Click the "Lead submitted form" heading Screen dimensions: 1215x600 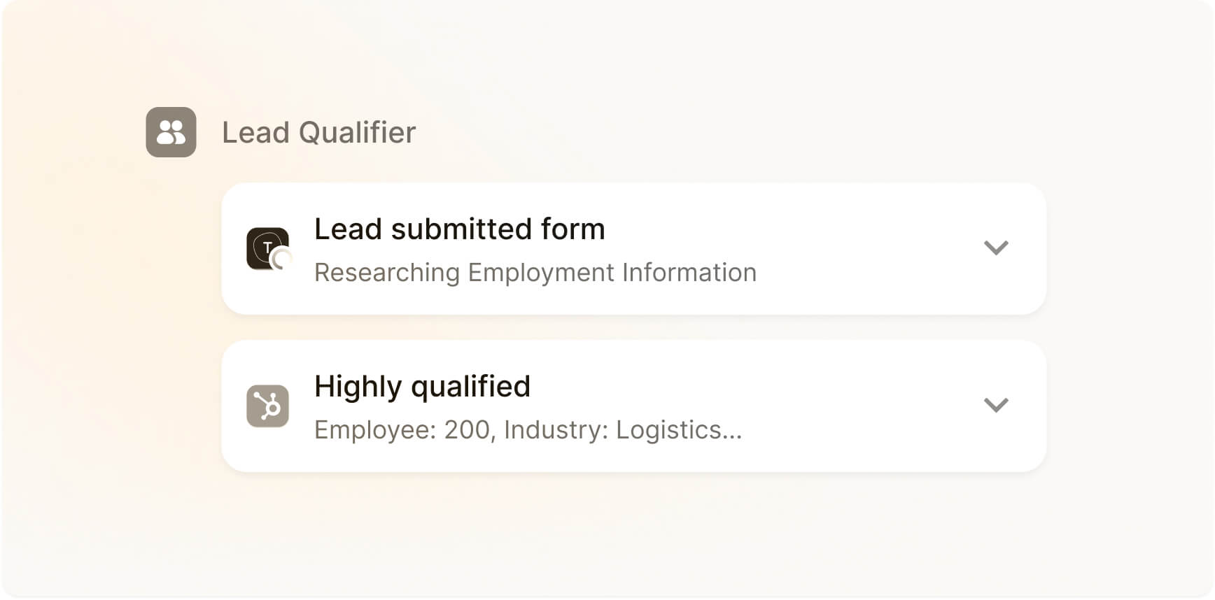[459, 229]
